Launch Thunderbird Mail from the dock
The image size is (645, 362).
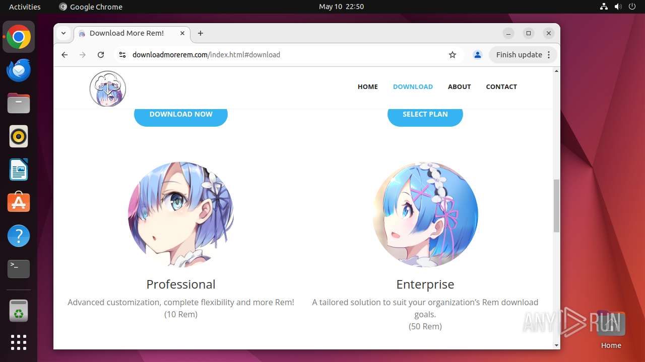[x=19, y=70]
